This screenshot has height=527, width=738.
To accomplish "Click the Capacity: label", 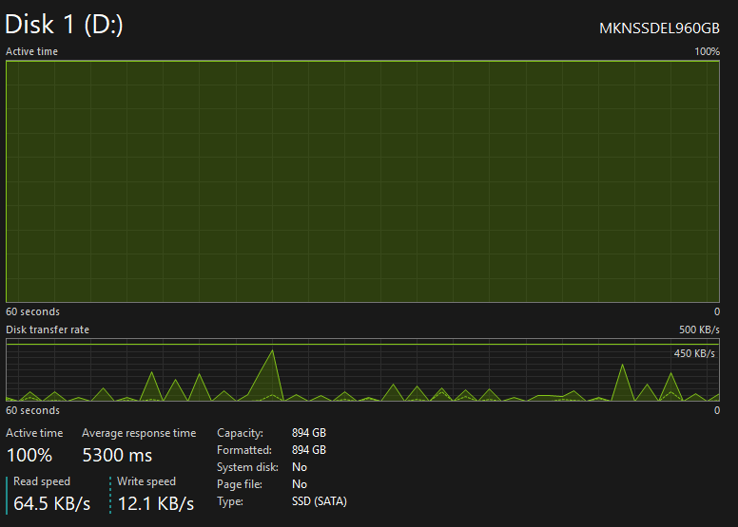I will click(240, 433).
